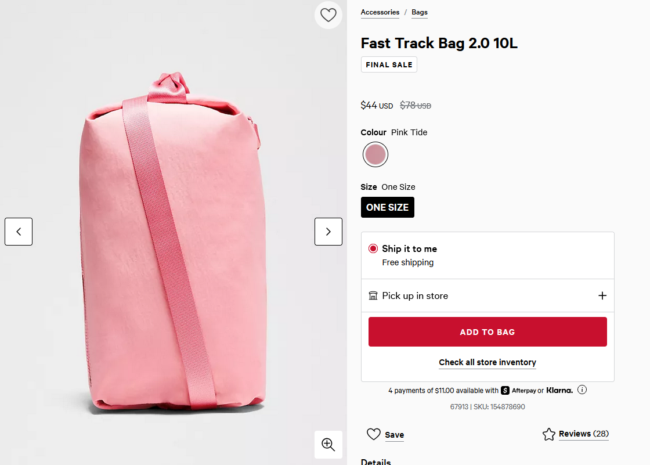
Task: Select the Ship it to me option
Action: [x=373, y=248]
